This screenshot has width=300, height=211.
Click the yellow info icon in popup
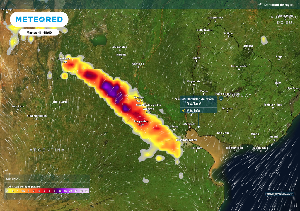(183, 110)
